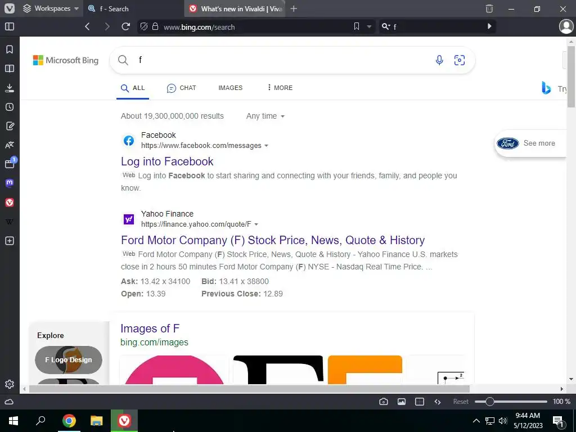Viewport: 576px width, 432px height.
Task: Open the Vivaldi main menu icon
Action: point(10,8)
